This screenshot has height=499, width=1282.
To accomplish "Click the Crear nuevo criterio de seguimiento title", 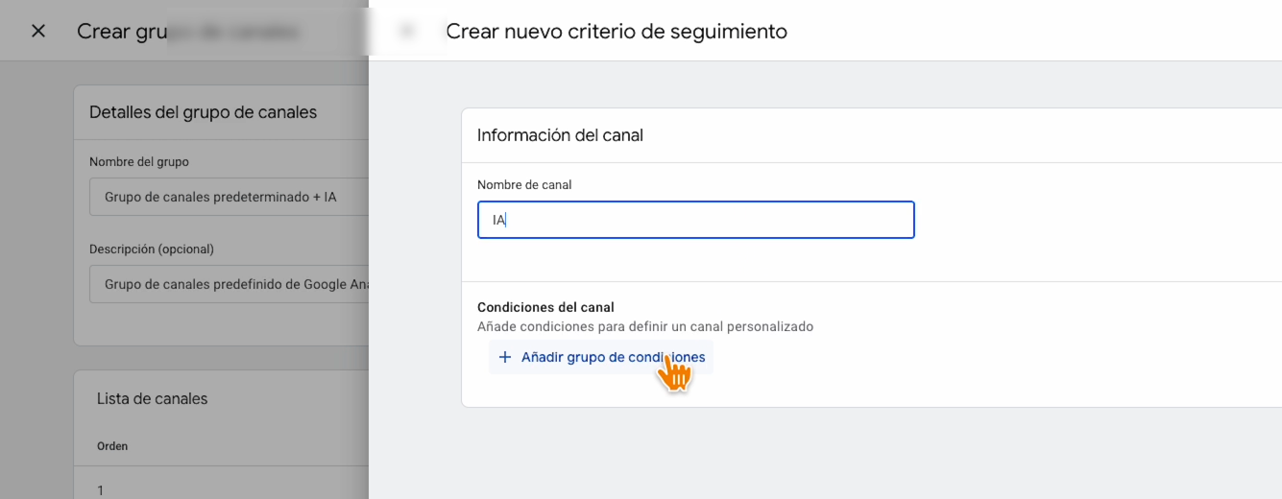I will (617, 31).
